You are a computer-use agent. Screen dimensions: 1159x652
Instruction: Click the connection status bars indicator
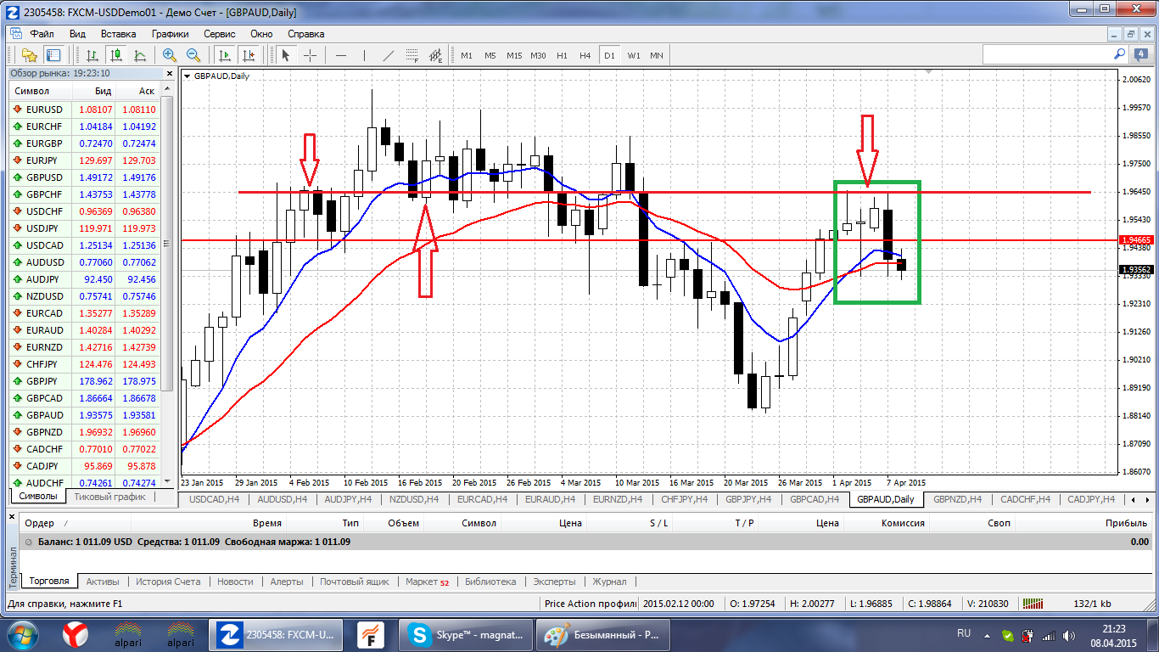[1033, 604]
